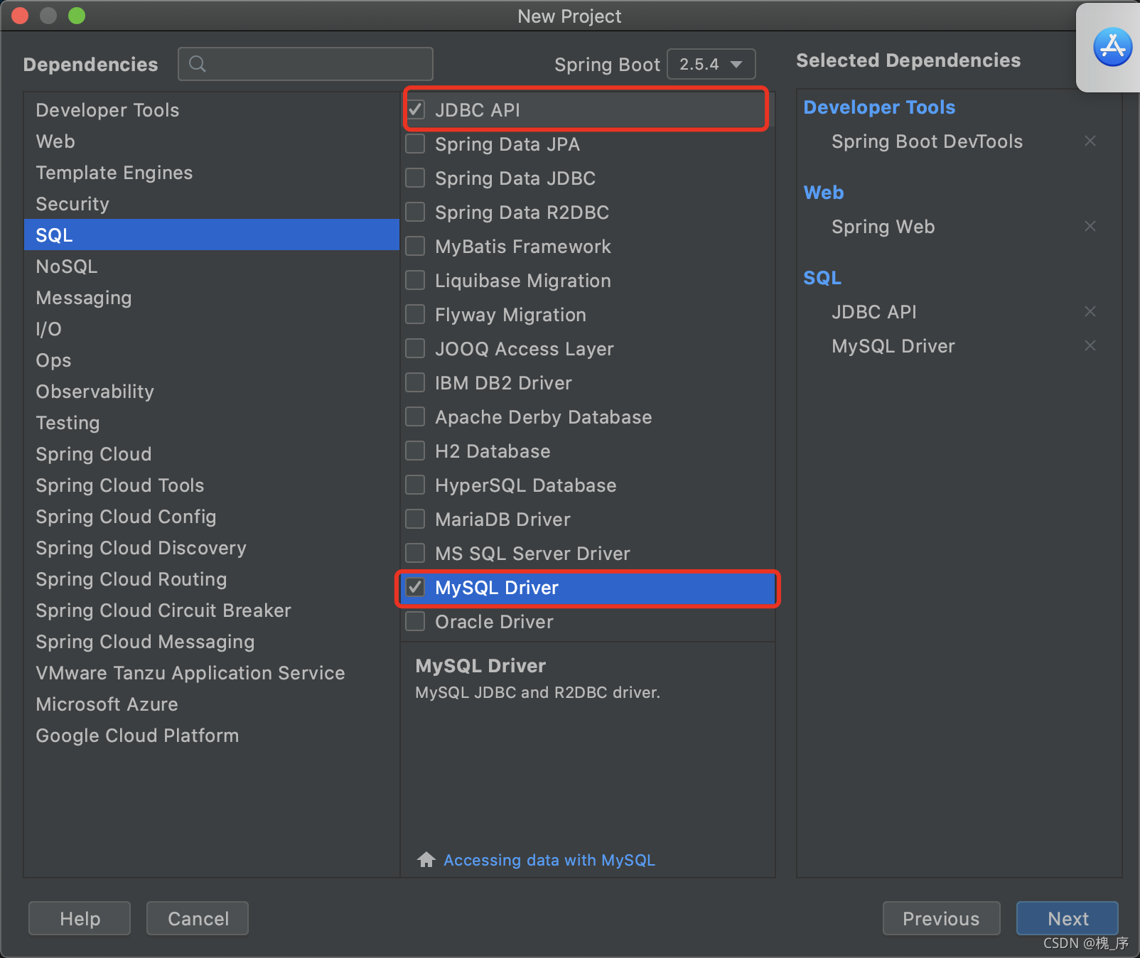Screen dimensions: 1140x958
Task: Focus the Dependencies search field
Action: [x=306, y=64]
